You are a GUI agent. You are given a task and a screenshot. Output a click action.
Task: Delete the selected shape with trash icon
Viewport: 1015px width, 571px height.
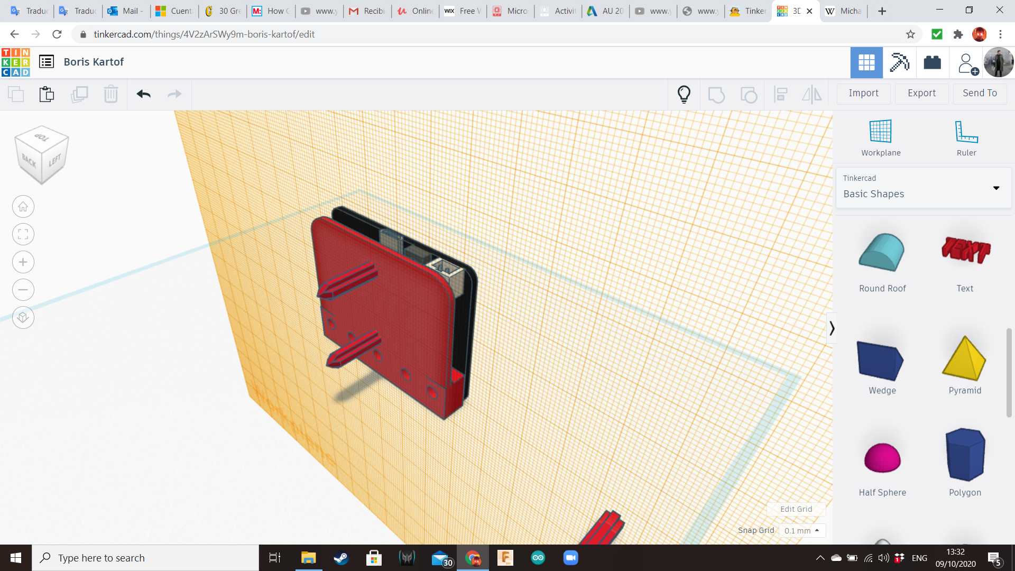110,94
